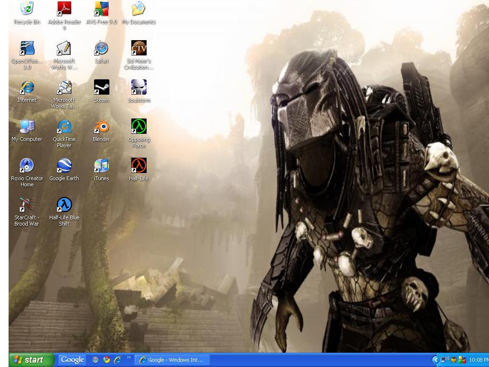Click the Safari Quick Launch icon
The image size is (489, 367).
(x=96, y=360)
